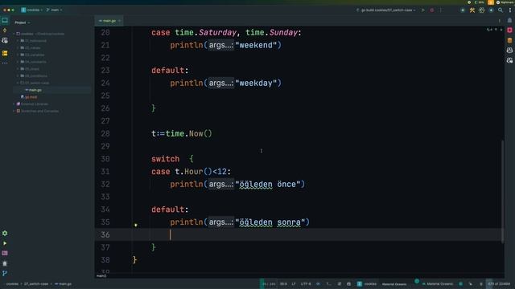
Task: Open the Copilot icon in left sidebar
Action: pos(5,41)
